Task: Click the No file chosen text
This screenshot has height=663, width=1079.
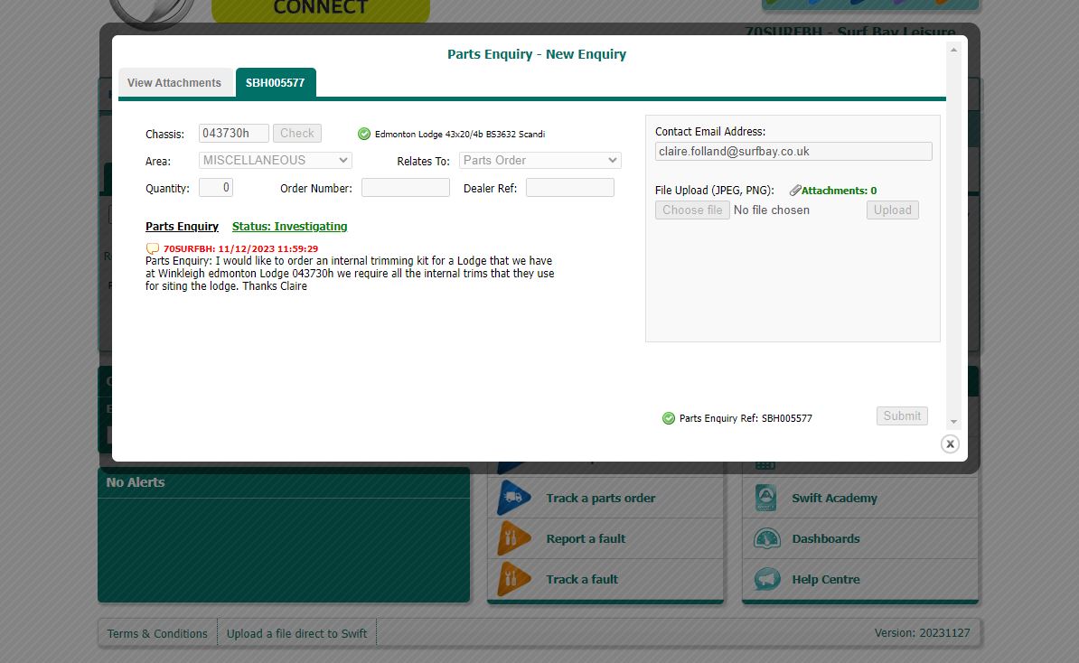Action: point(772,210)
